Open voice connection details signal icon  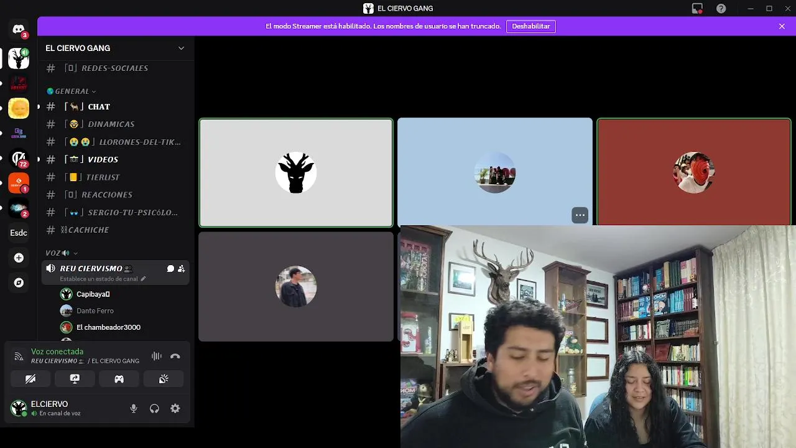[19, 356]
